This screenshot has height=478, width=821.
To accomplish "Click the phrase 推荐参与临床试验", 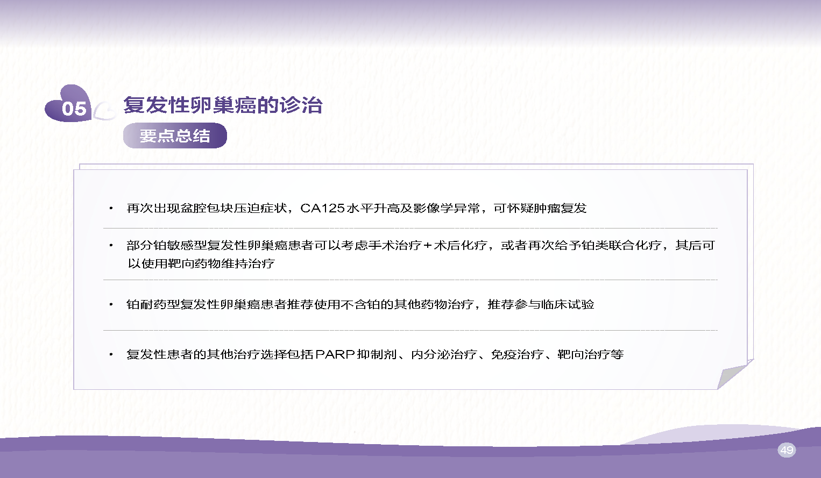I will [540, 304].
